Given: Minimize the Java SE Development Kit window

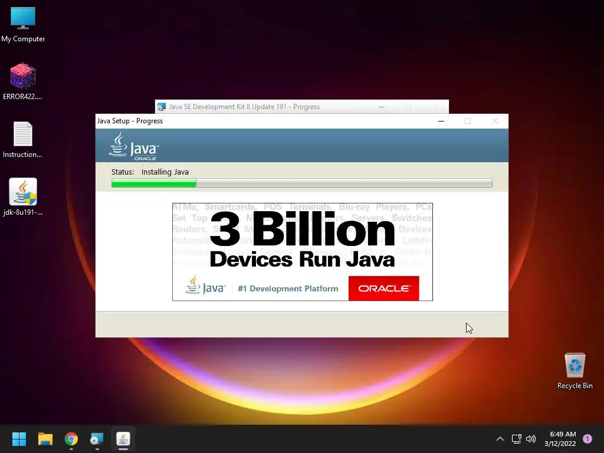Looking at the screenshot, I should (x=382, y=107).
